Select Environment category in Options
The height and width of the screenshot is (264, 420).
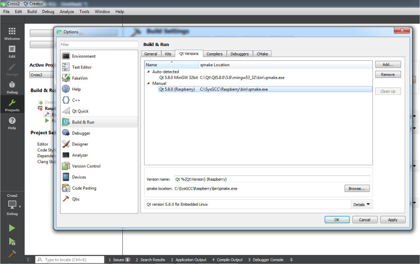point(99,56)
